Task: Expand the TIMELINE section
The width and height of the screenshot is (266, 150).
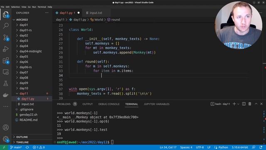Action: (22, 142)
